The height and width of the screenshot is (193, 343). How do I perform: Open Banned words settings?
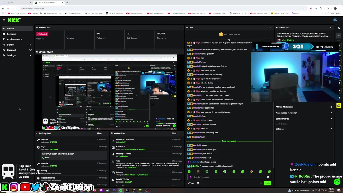click(304, 119)
